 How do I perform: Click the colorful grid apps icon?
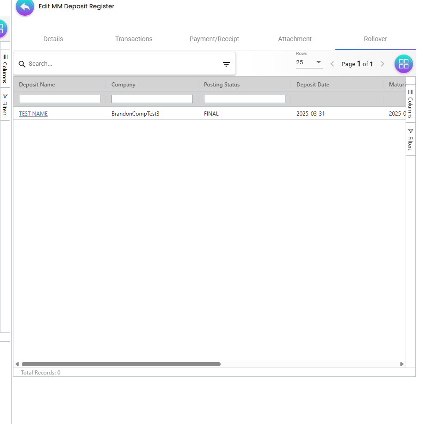403,64
